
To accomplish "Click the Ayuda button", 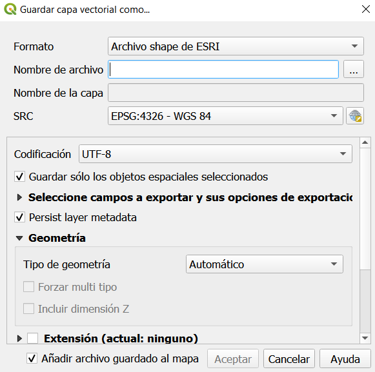I will [345, 358].
